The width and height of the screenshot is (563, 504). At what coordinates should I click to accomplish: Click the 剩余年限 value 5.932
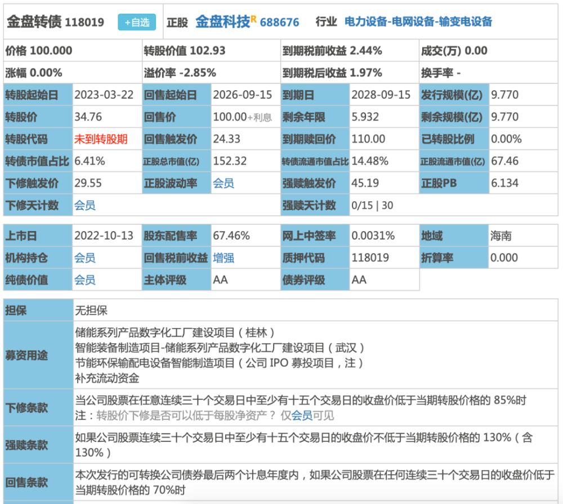click(x=365, y=117)
